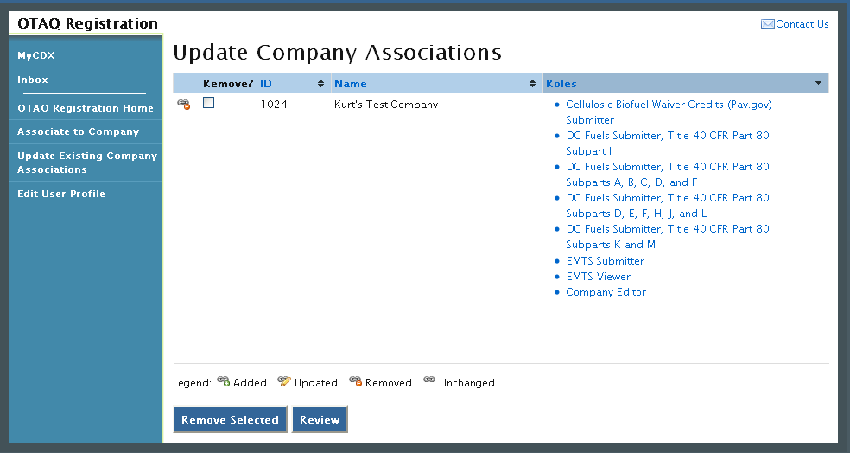The height and width of the screenshot is (453, 850).
Task: Click the Company Editor role link
Action: tap(606, 292)
